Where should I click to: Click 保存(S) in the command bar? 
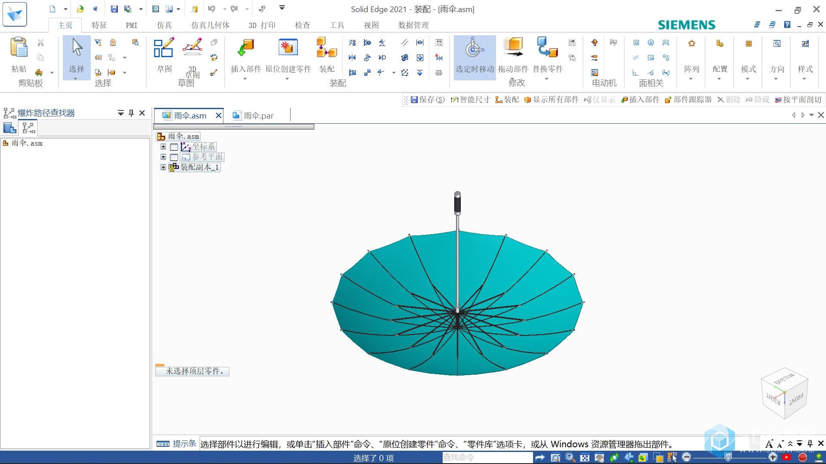(x=428, y=100)
